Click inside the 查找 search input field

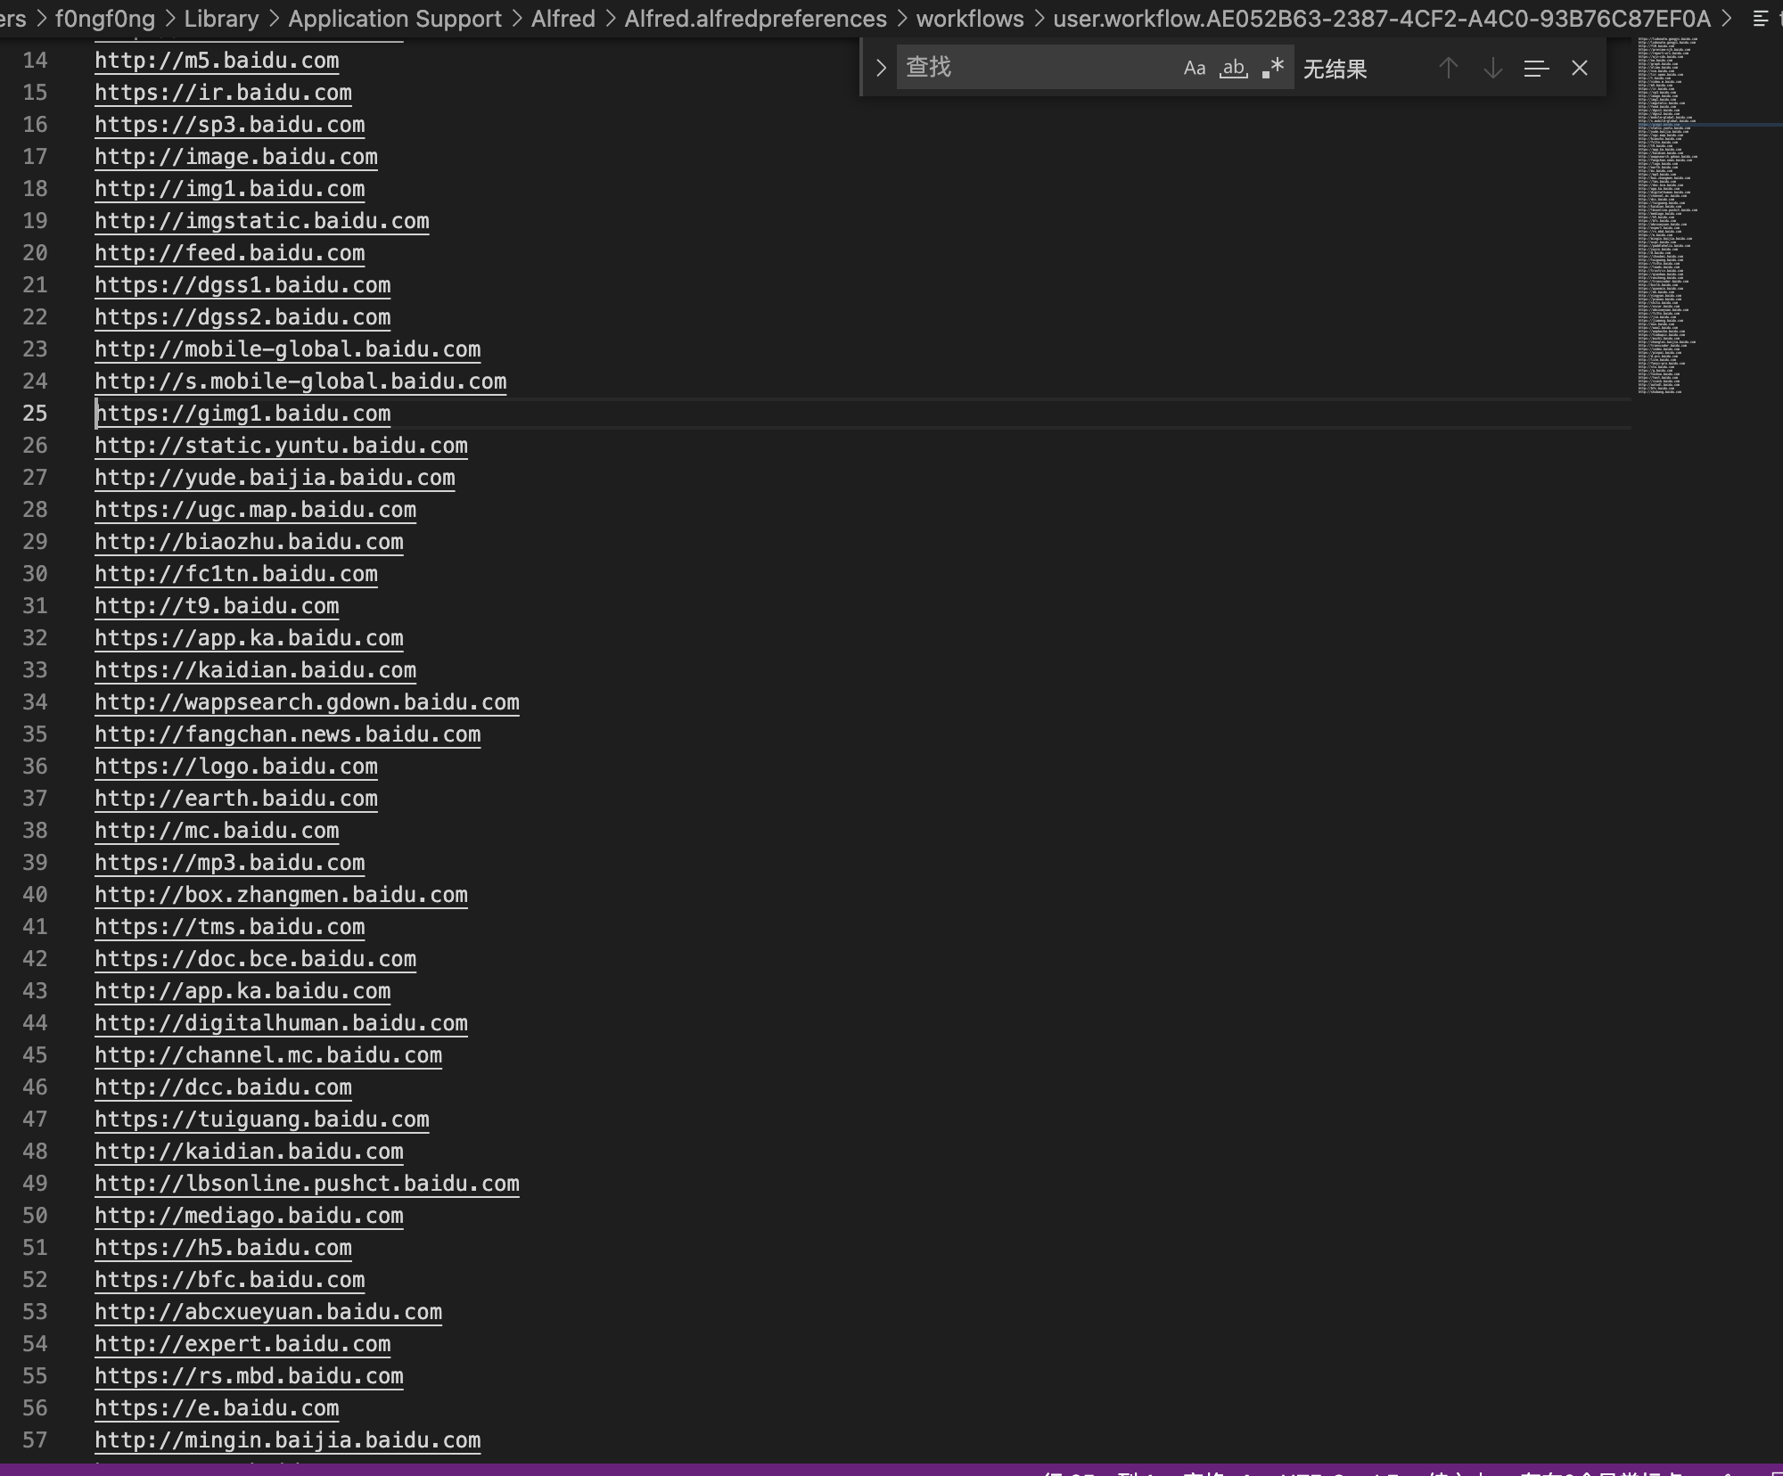pyautogui.click(x=1025, y=68)
